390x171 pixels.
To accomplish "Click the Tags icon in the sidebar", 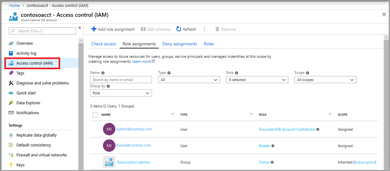I will pyautogui.click(x=11, y=73).
